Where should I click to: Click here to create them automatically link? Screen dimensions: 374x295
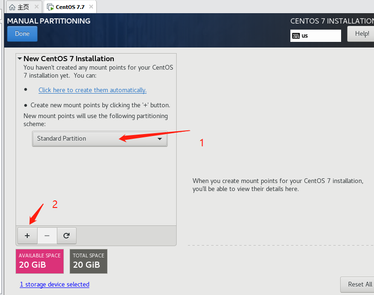tap(93, 90)
